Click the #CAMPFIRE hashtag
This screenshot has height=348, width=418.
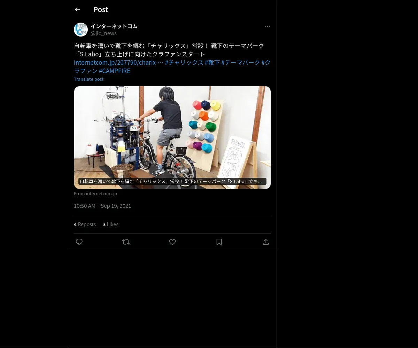coord(114,71)
